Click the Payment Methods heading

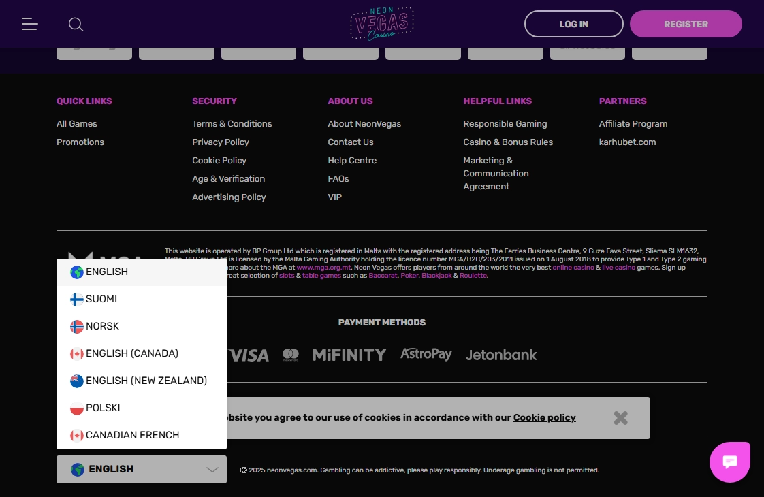(382, 323)
